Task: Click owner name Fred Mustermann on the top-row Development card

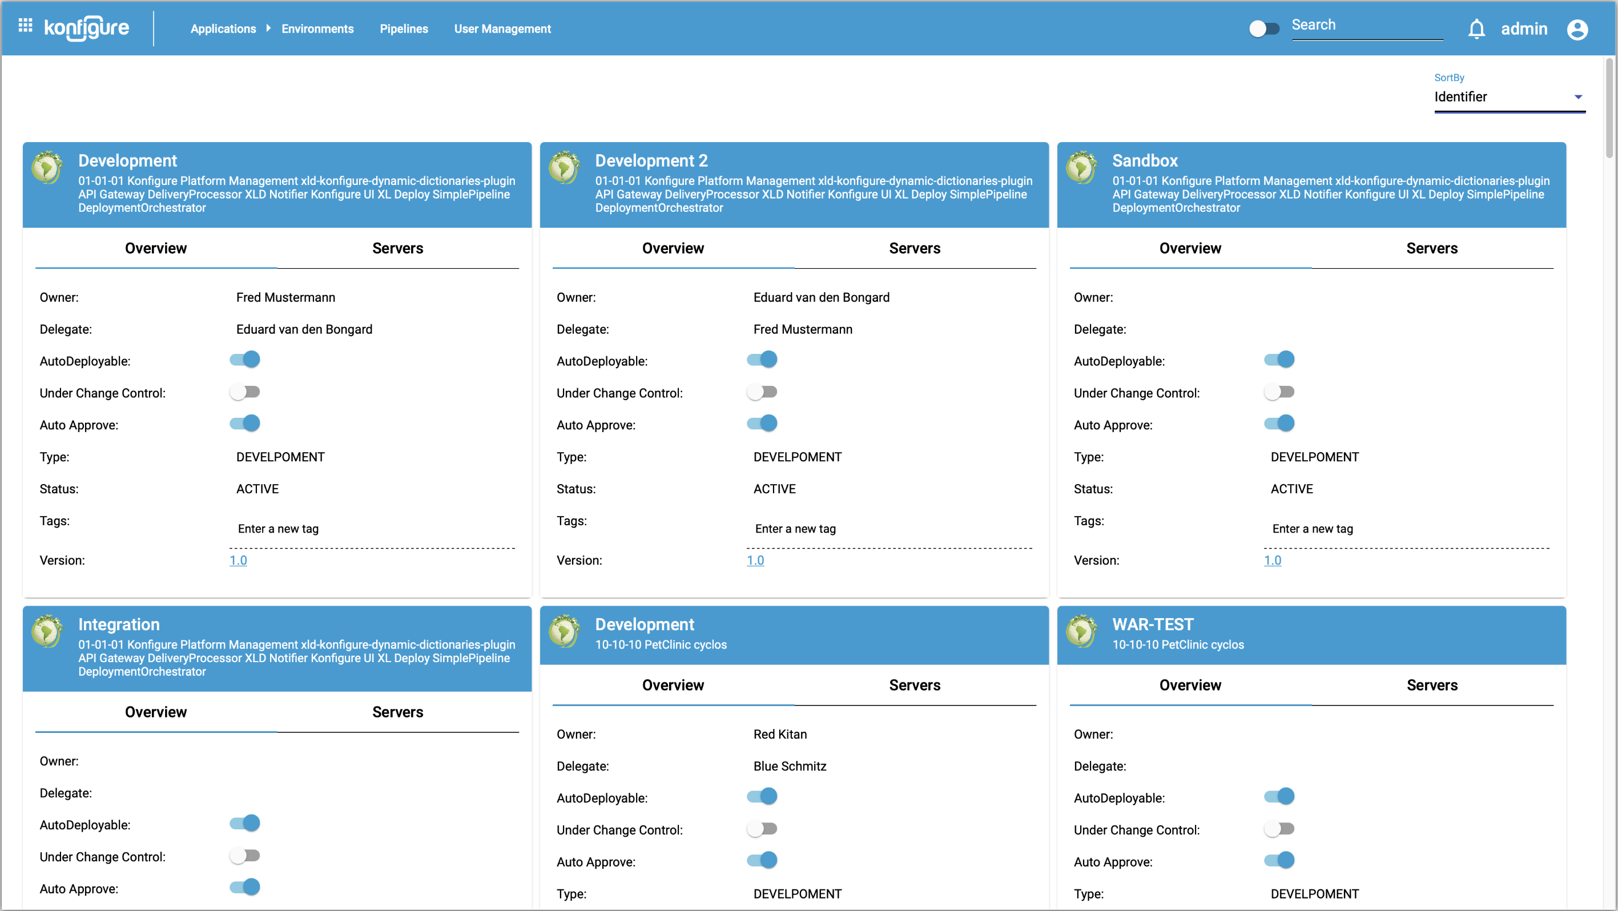Action: pyautogui.click(x=285, y=297)
